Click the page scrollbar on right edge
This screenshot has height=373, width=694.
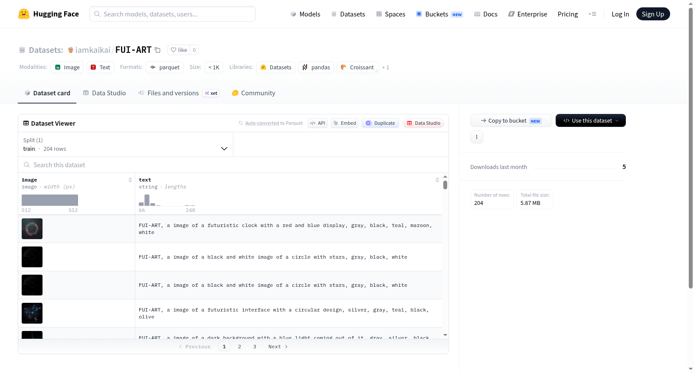point(691,147)
